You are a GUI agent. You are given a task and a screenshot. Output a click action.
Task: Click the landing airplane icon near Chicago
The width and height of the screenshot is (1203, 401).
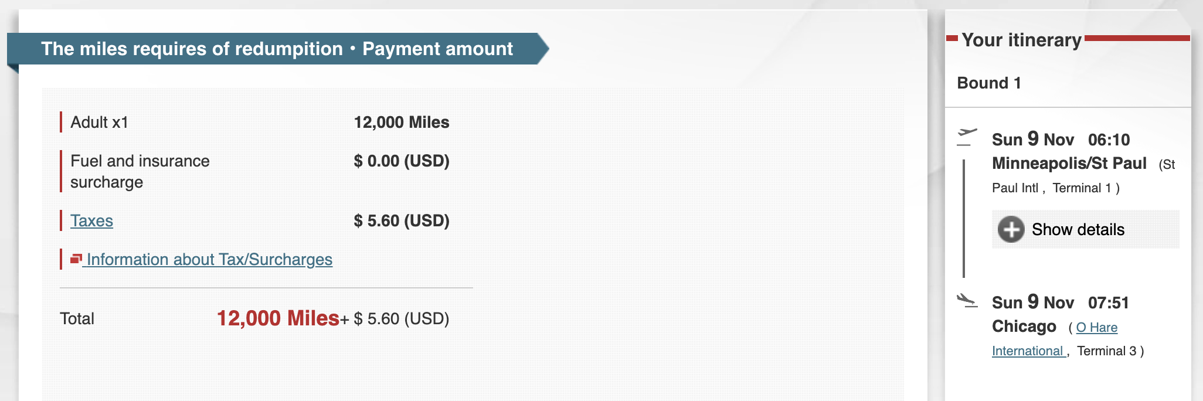click(967, 300)
